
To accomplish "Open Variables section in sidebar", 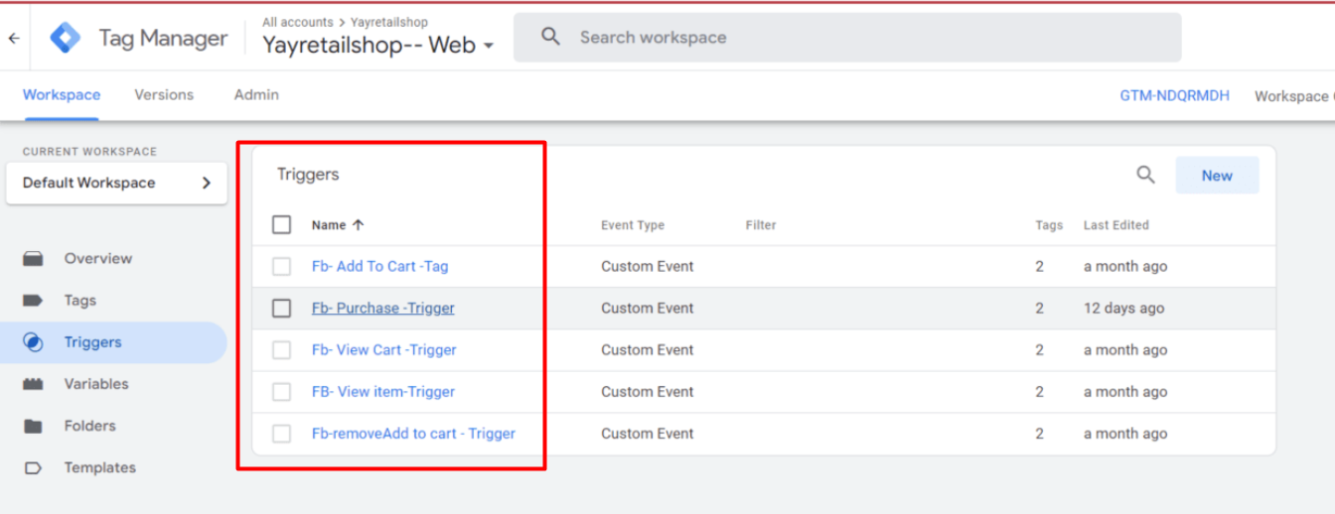I will click(x=95, y=384).
